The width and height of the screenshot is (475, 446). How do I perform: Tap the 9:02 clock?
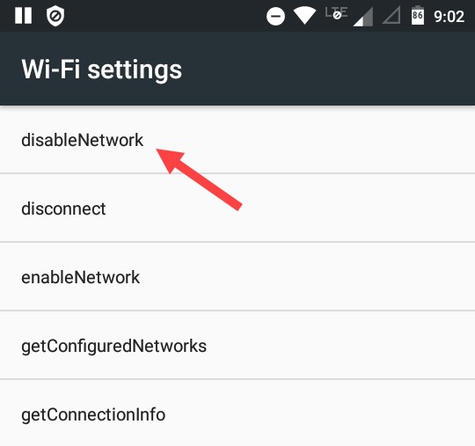(449, 17)
